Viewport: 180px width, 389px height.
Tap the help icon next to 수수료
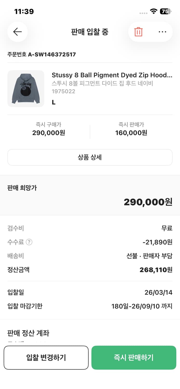click(29, 242)
